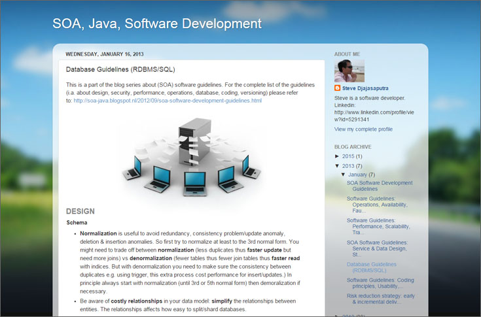Open the 2013 archive year link

pyautogui.click(x=348, y=166)
